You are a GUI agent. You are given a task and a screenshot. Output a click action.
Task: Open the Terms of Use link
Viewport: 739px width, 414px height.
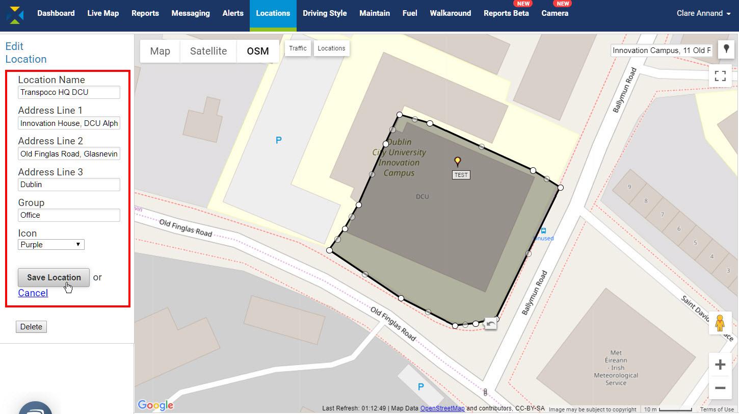point(717,409)
